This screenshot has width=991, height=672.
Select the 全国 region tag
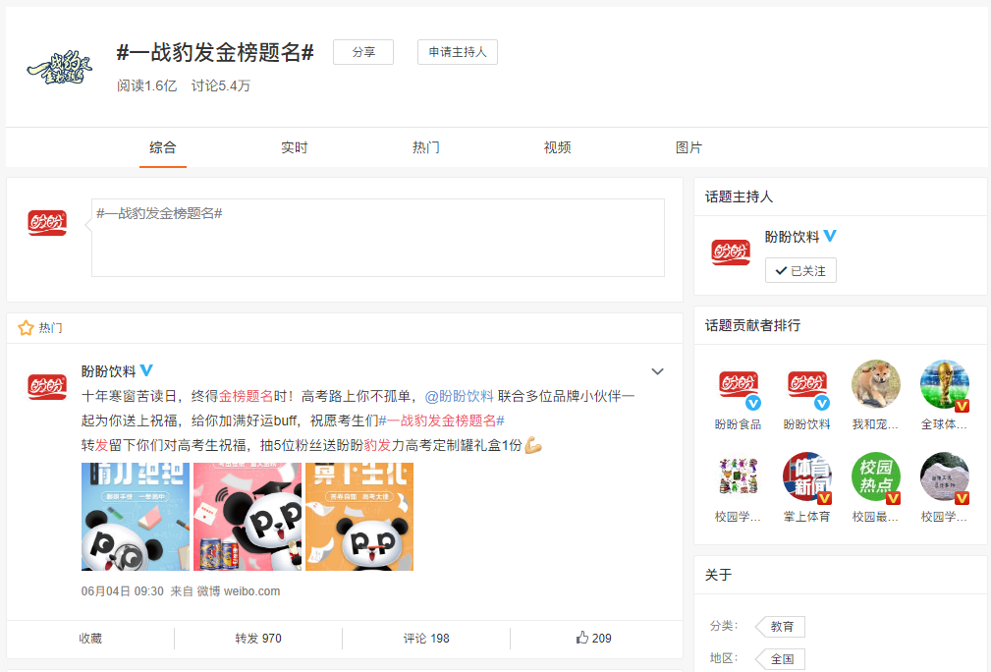782,659
